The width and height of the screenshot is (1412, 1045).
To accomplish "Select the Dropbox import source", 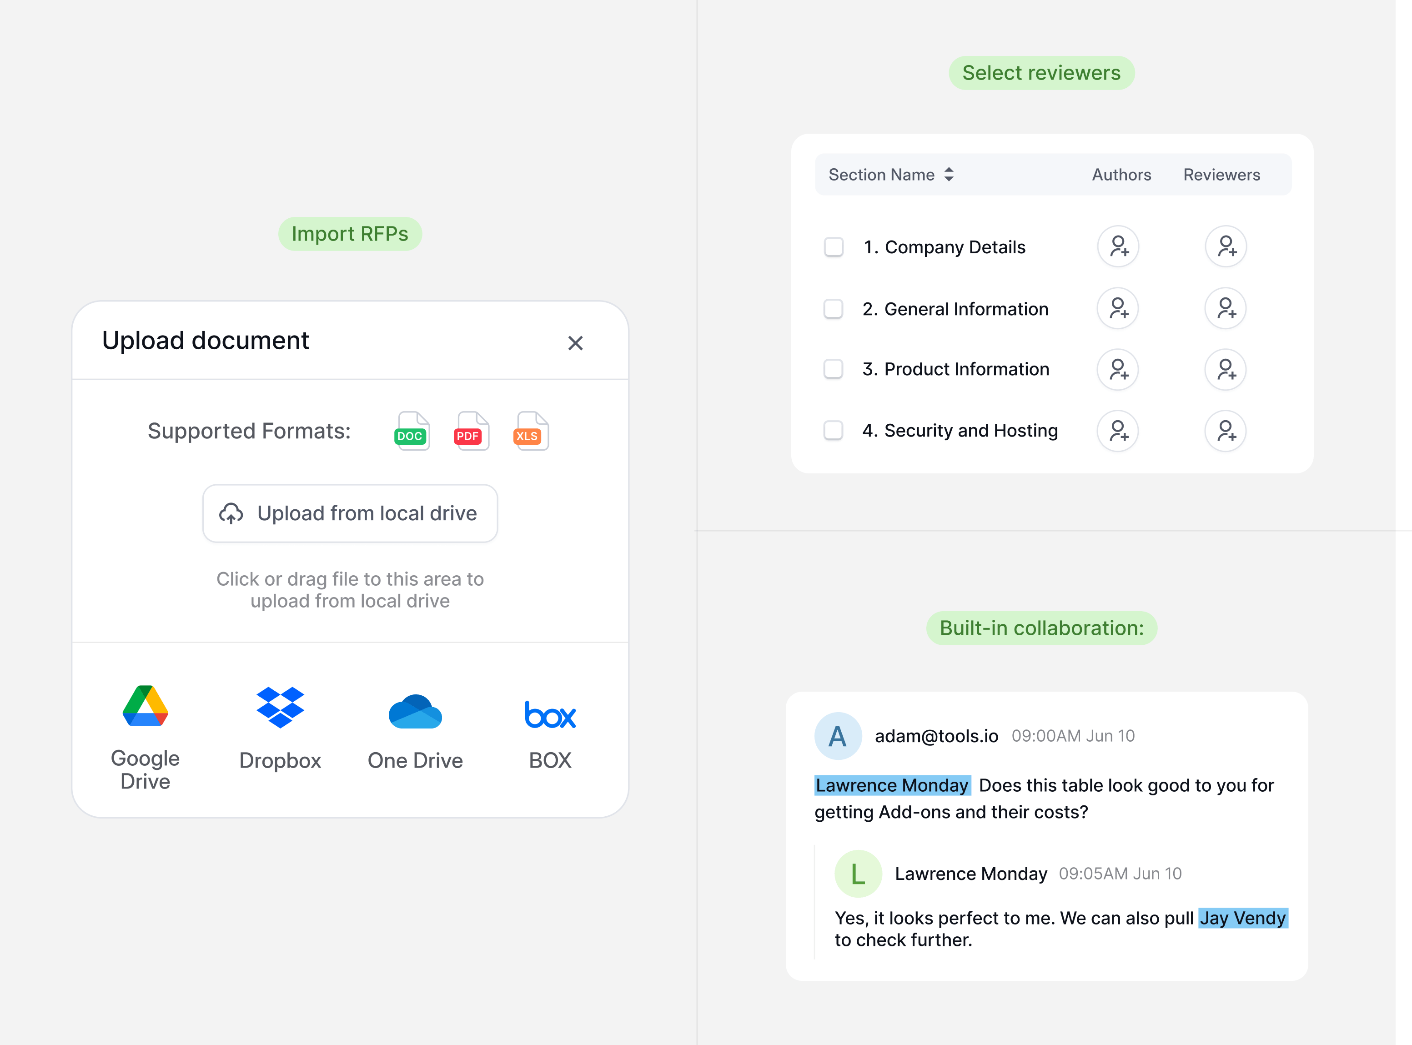I will [280, 708].
